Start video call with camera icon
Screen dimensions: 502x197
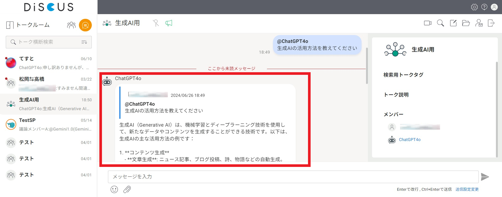(x=428, y=23)
